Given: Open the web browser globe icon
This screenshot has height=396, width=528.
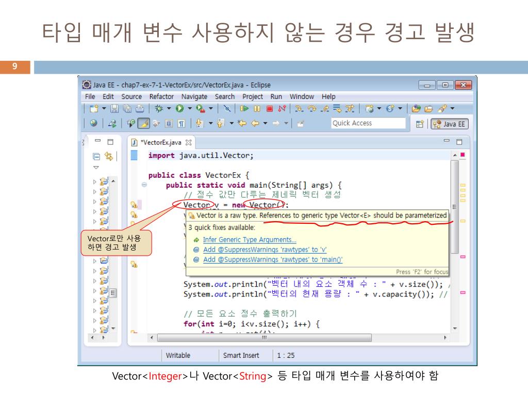Looking at the screenshot, I should click(94, 123).
